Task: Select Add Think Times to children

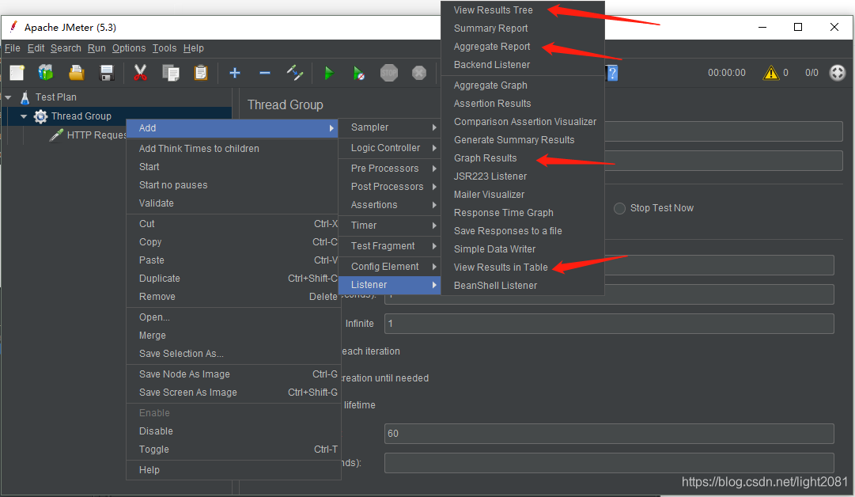Action: click(x=233, y=149)
